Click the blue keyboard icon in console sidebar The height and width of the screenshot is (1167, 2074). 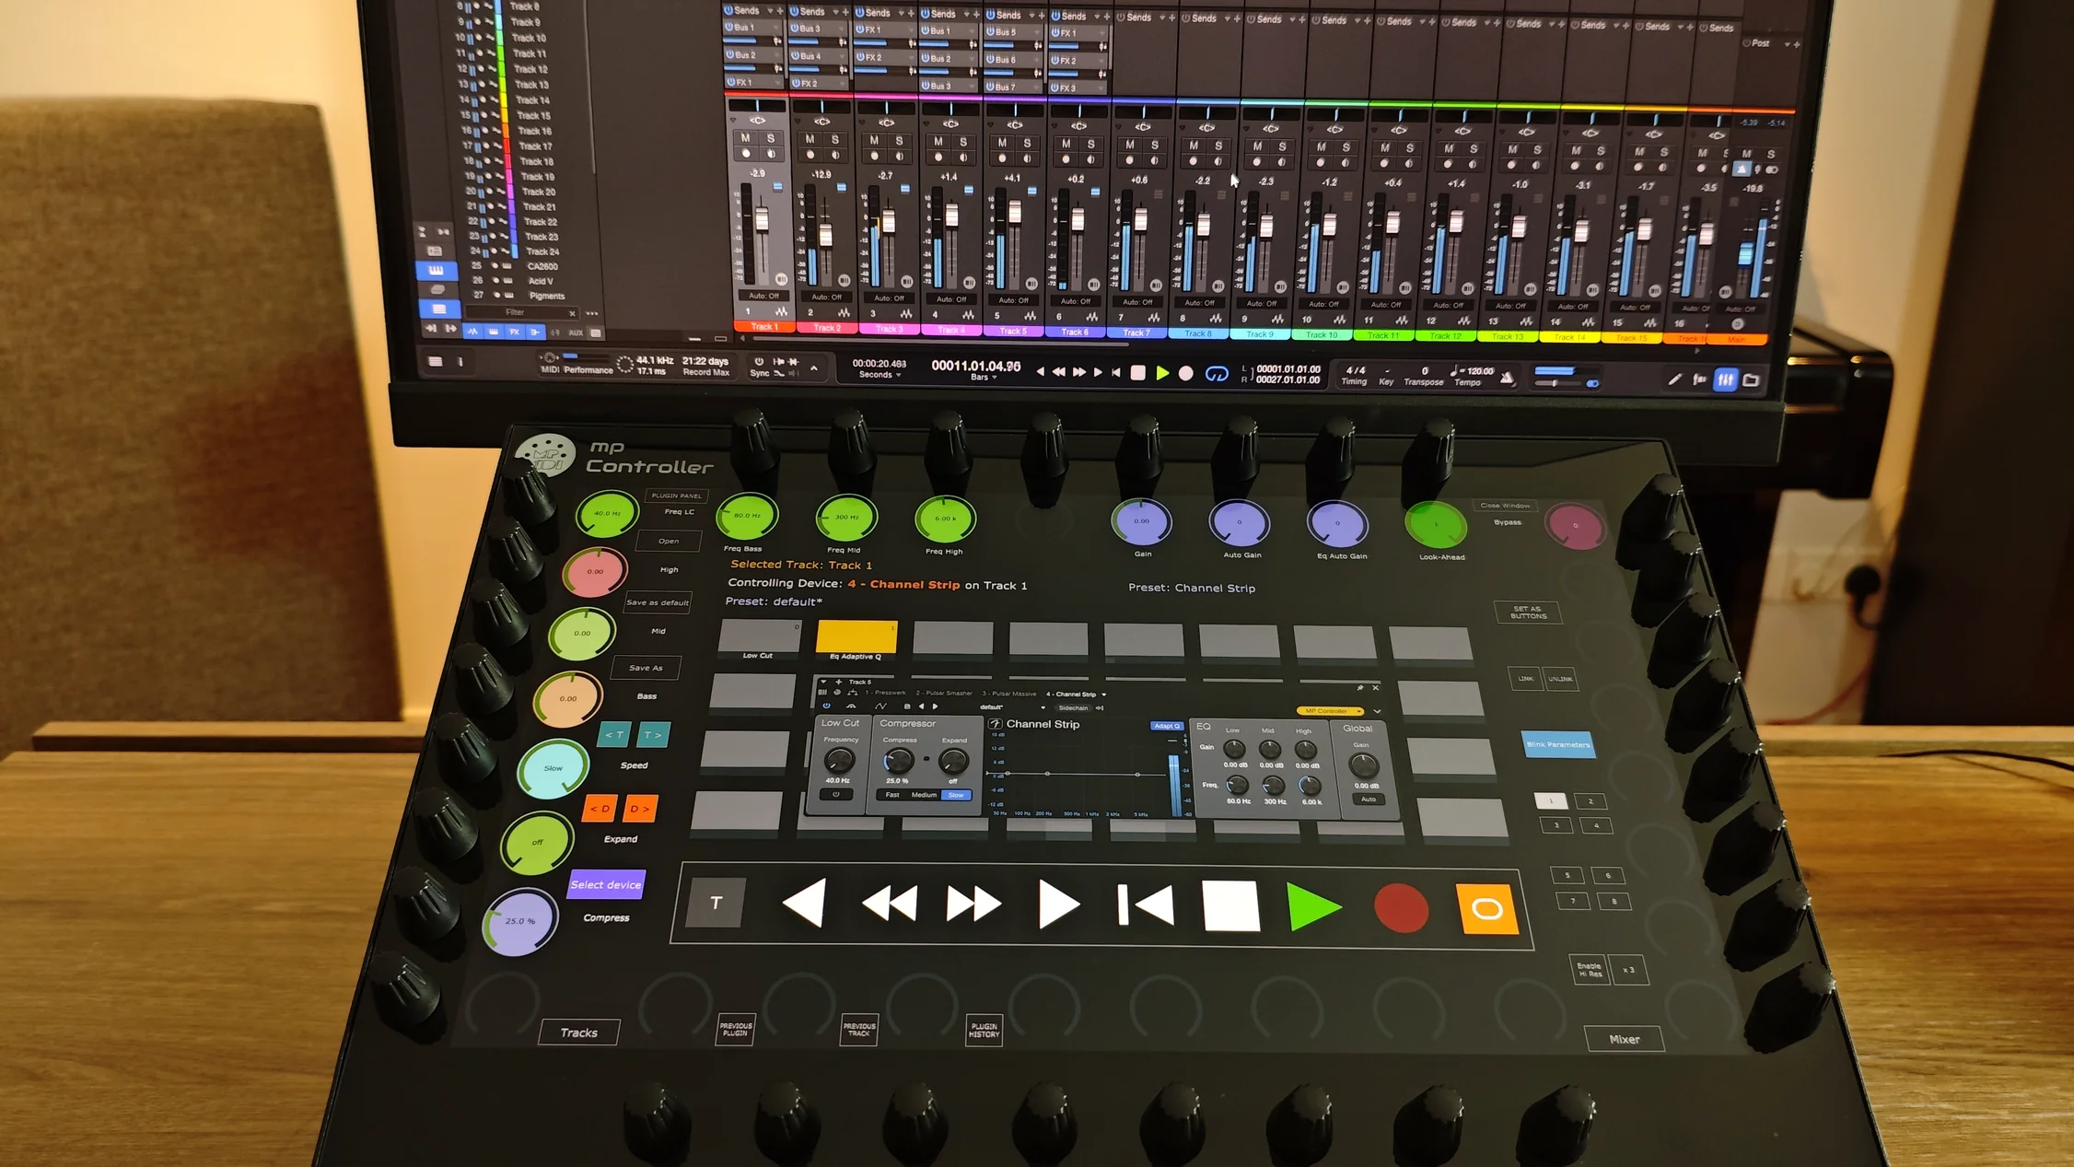click(x=436, y=270)
